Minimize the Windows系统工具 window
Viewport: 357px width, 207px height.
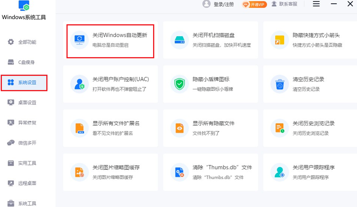click(x=334, y=4)
